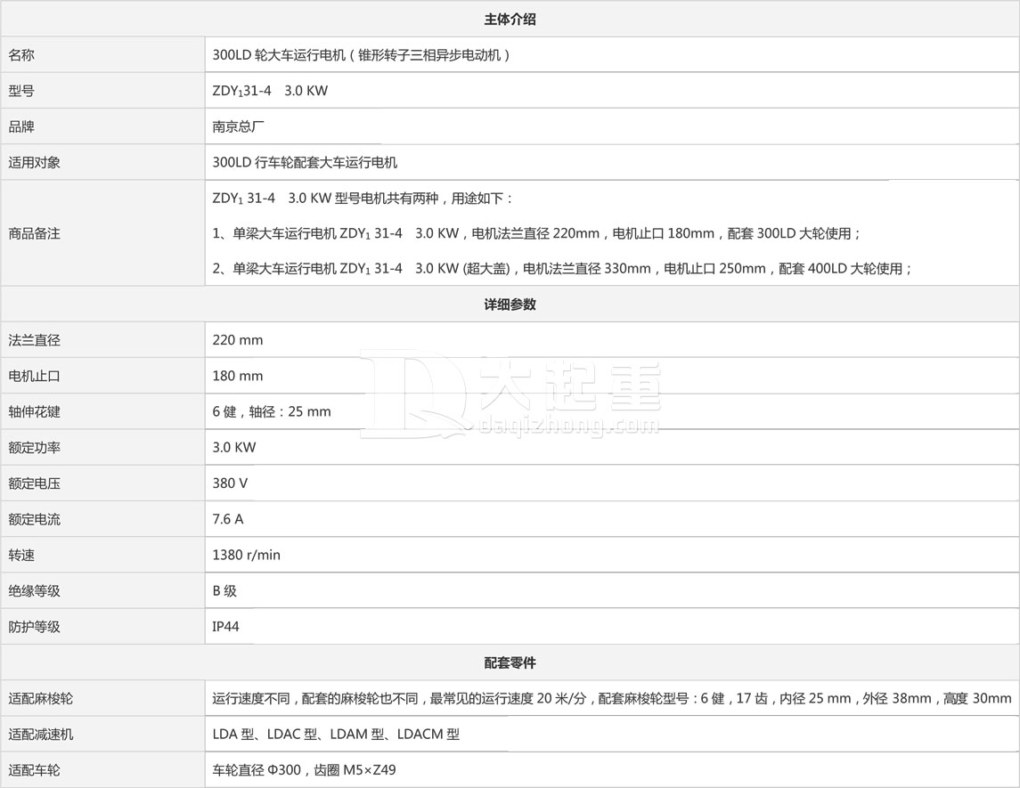Viewport: 1020px width, 788px height.
Task: Select the 品牌 label cell
Action: (x=102, y=126)
